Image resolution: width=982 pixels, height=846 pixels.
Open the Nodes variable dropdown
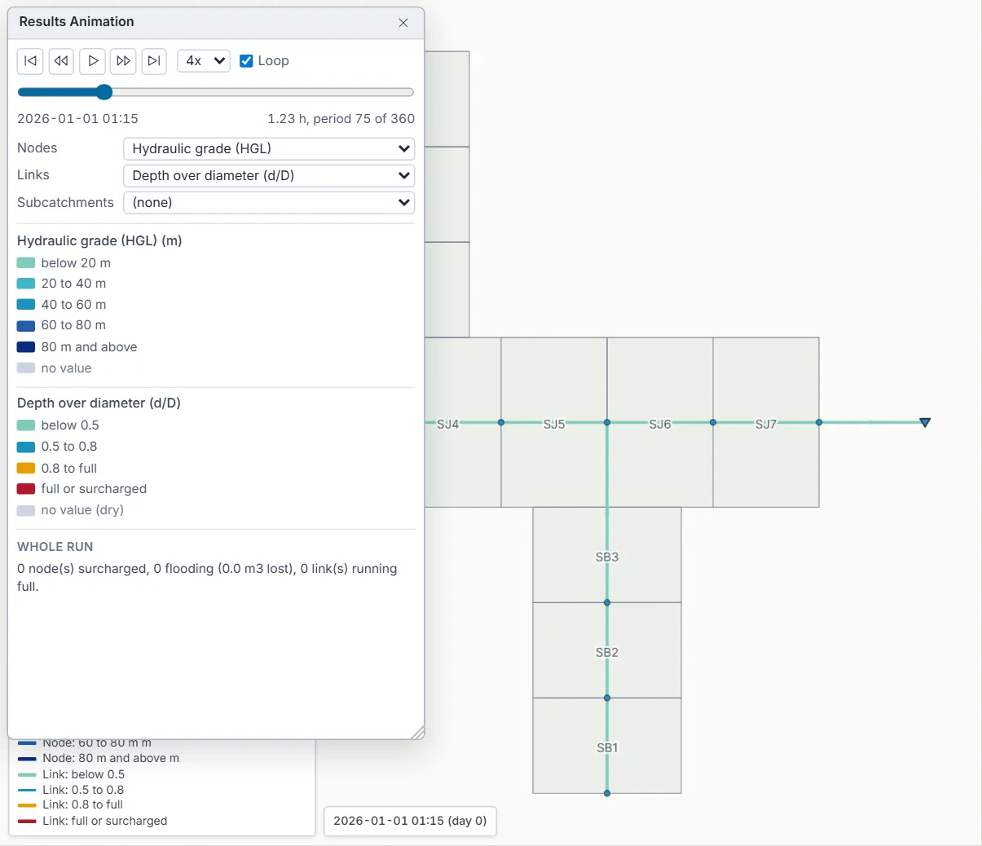[x=269, y=148]
